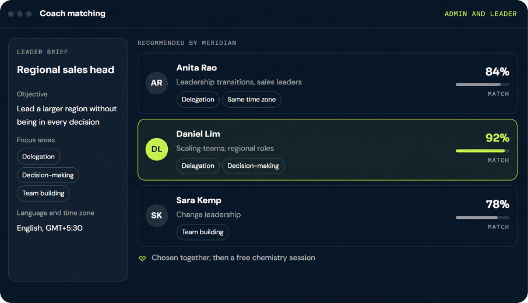The width and height of the screenshot is (528, 303).
Task: Click the Team building tag under Sara Kemp
Action: point(203,232)
